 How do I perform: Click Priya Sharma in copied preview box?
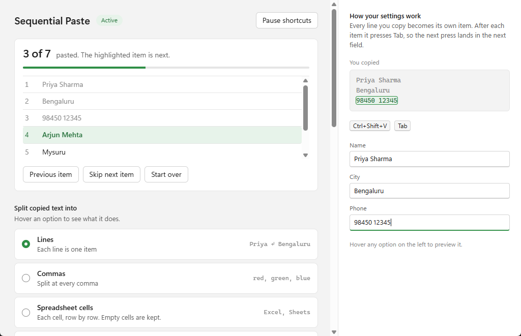[378, 80]
